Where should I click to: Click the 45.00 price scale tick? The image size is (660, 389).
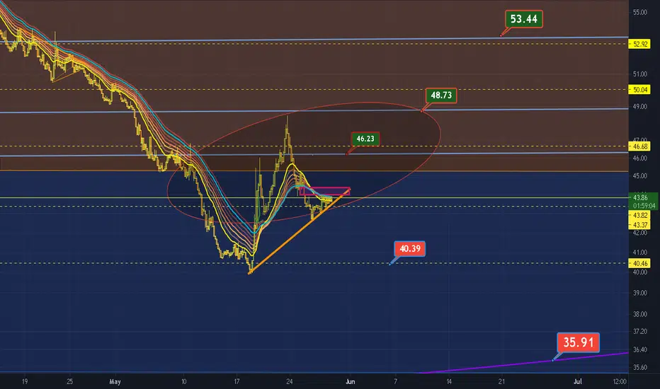(639, 176)
